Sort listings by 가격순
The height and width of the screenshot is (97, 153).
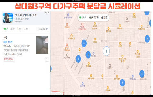[x=19, y=29]
